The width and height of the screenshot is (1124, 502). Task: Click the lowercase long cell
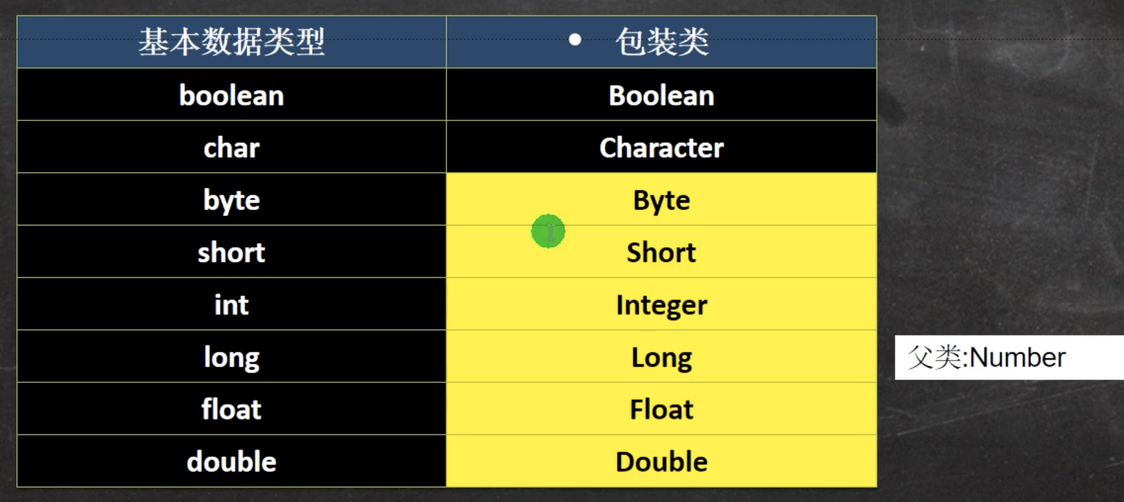coord(232,357)
